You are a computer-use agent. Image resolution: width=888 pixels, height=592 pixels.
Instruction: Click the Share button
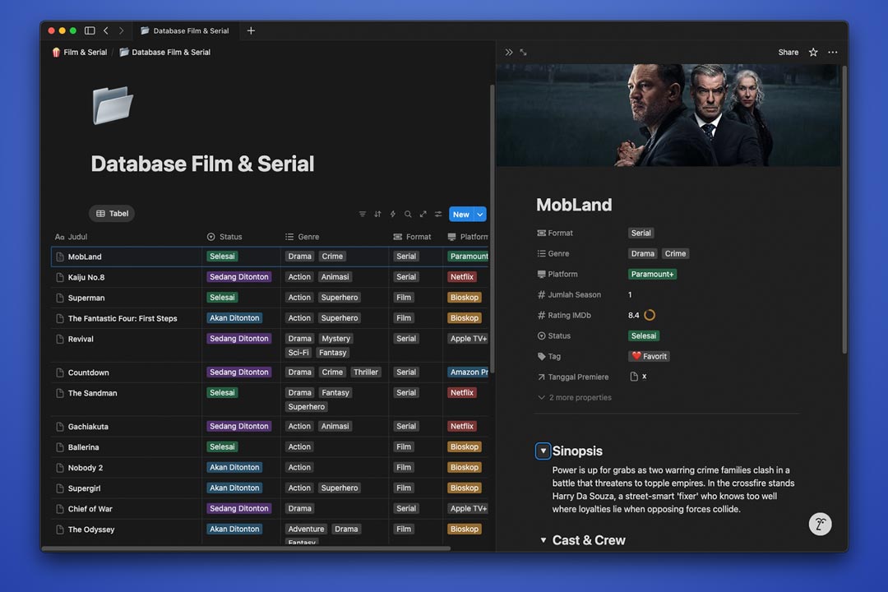[788, 52]
